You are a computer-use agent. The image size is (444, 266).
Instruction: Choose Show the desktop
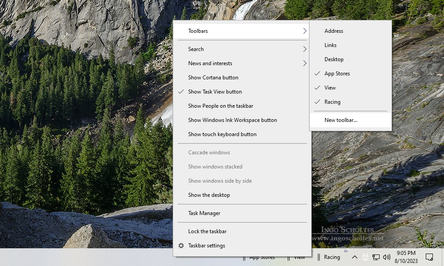pyautogui.click(x=242, y=195)
